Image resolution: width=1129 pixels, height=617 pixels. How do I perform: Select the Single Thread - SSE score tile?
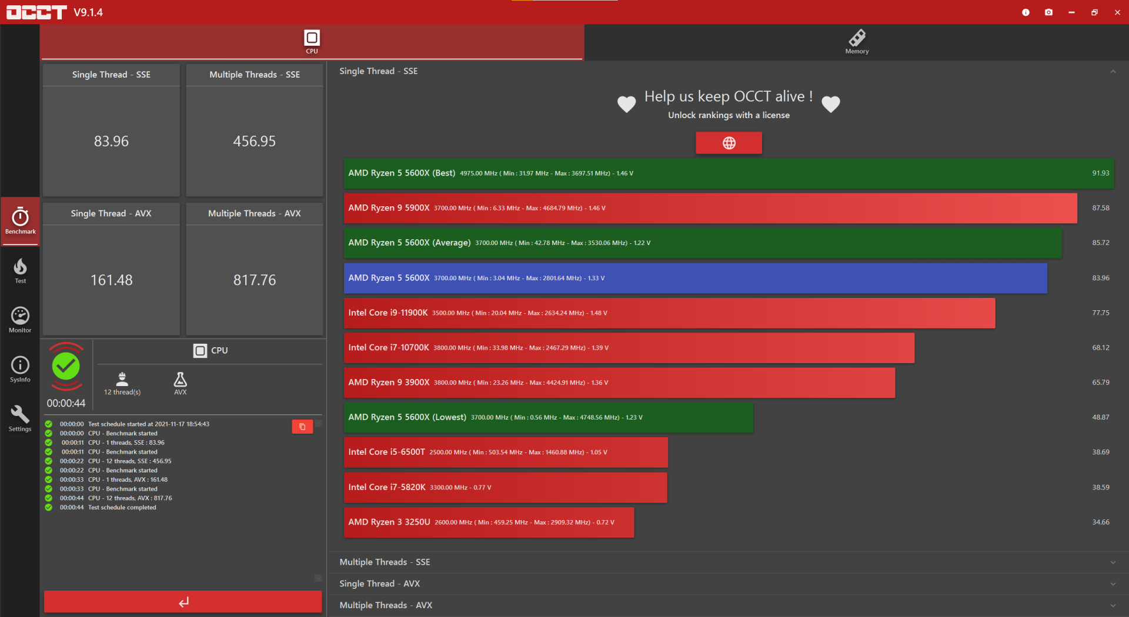pos(111,130)
